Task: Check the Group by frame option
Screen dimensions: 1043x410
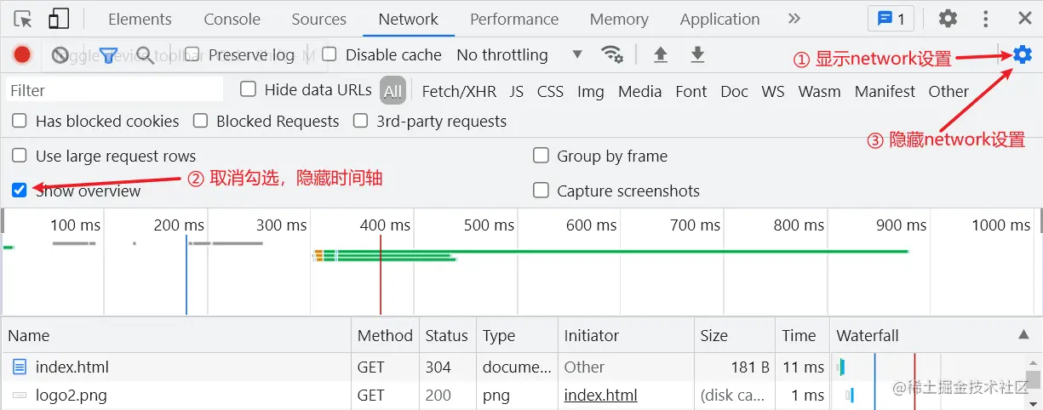Action: (x=541, y=156)
